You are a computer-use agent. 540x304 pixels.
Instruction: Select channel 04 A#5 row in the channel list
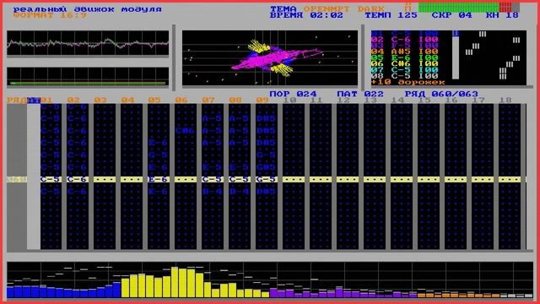[405, 52]
